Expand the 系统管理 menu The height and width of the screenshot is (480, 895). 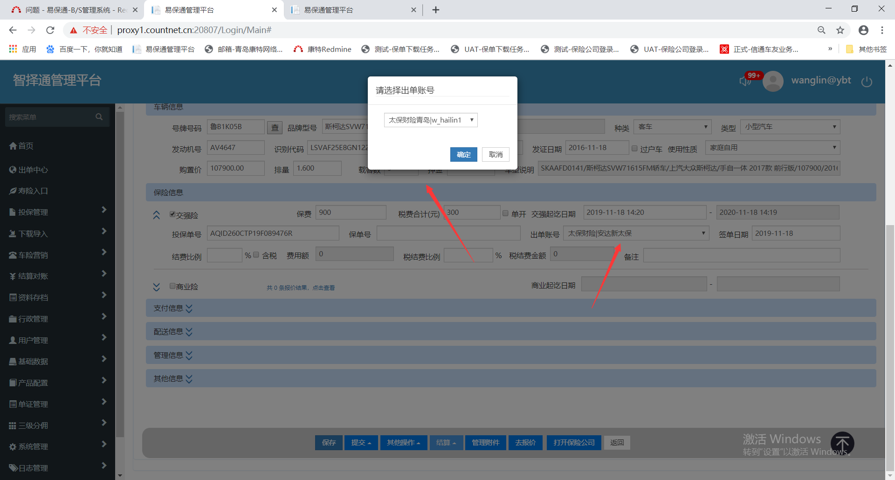[57, 446]
